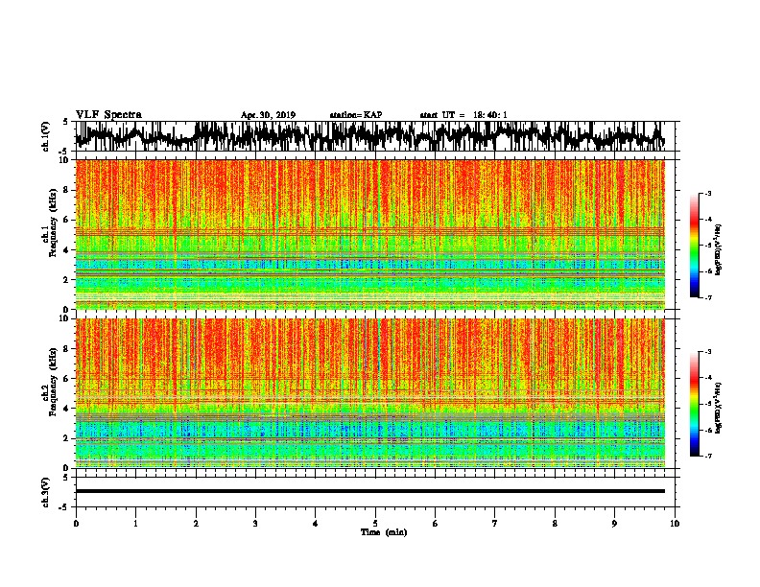Click the time axis tick label "1"
This screenshot has width=760, height=587.
[135, 524]
